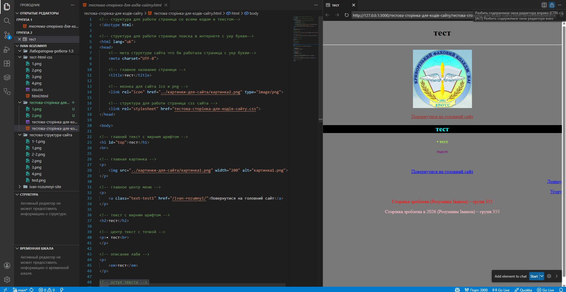Open Source Control view with badge 2

(x=7, y=35)
